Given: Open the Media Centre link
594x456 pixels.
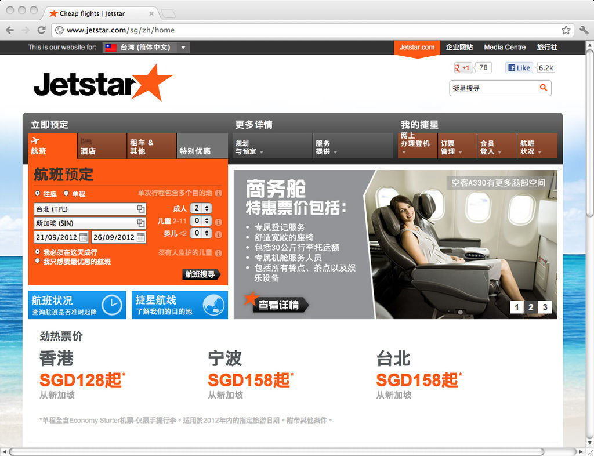Looking at the screenshot, I should [505, 48].
